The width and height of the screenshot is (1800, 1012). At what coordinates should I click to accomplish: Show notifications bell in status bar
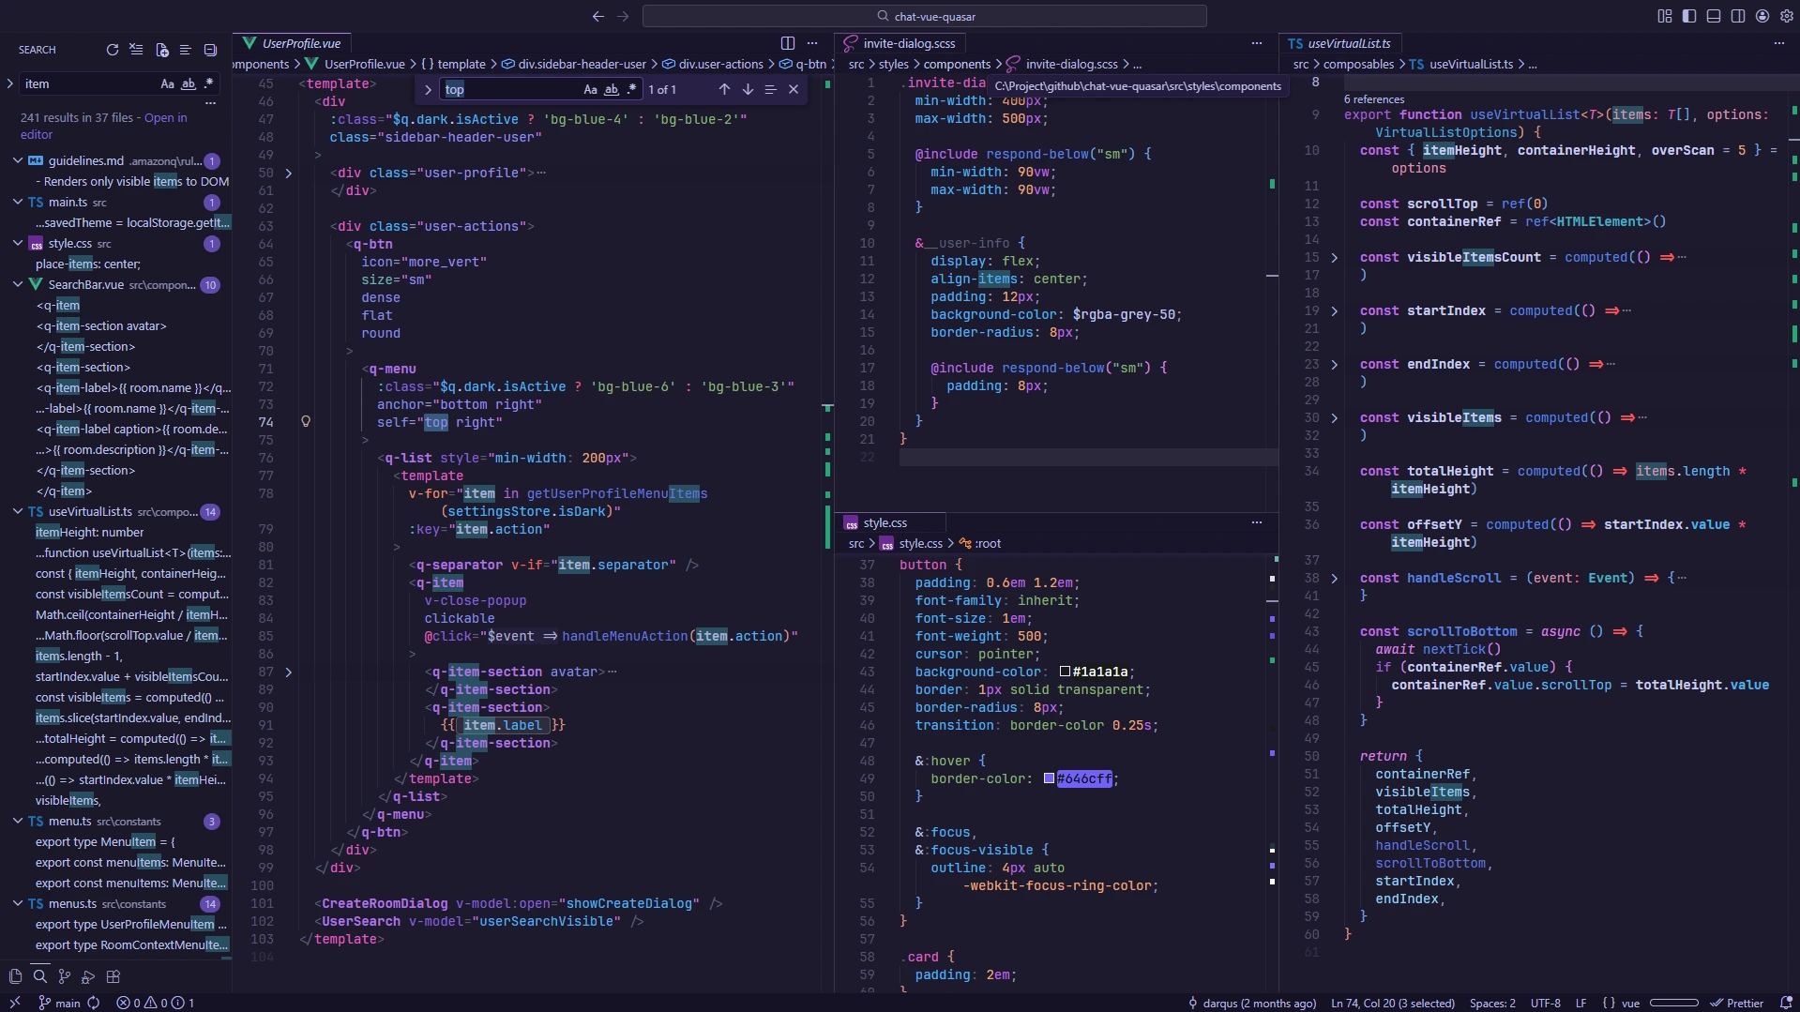[1785, 1003]
